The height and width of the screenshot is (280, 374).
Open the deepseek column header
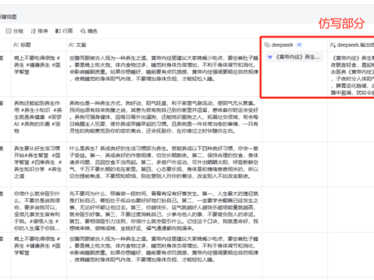coord(294,45)
